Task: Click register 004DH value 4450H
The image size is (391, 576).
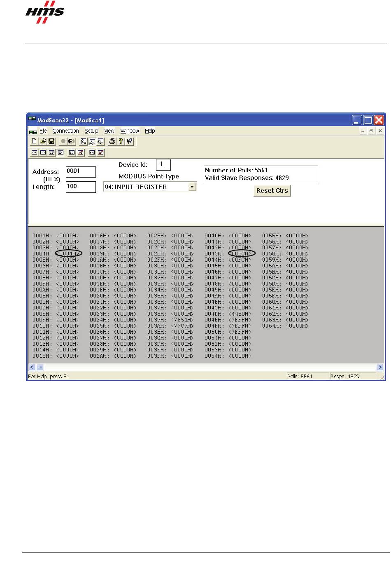Action: (x=240, y=314)
